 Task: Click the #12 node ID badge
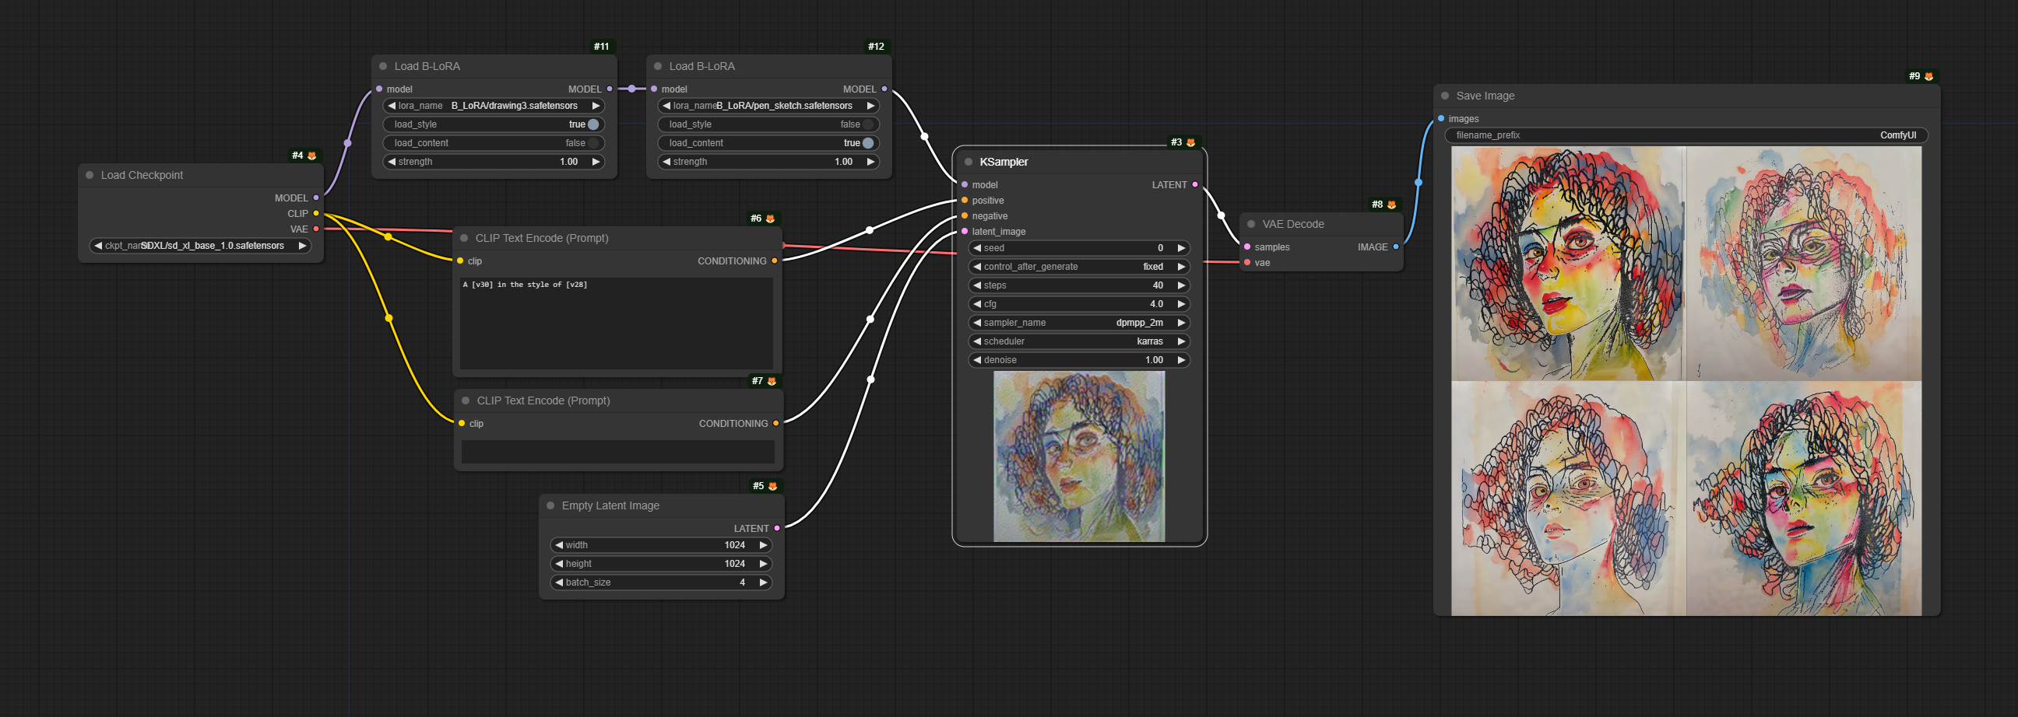pos(876,47)
